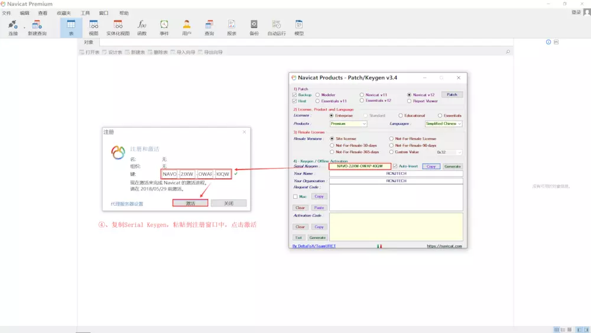Screen dimensions: 591x333
Task: Open the 备份 (Backup) toolbar icon
Action: [x=254, y=28]
